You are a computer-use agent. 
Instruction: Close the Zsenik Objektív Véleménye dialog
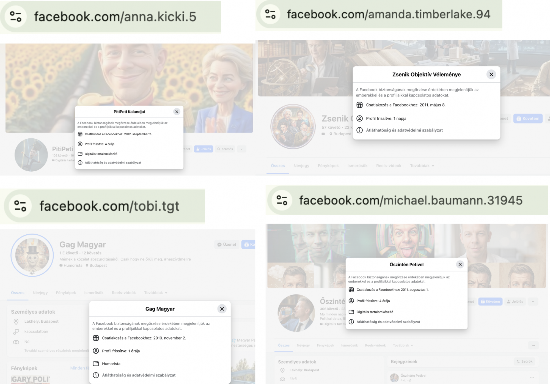491,74
